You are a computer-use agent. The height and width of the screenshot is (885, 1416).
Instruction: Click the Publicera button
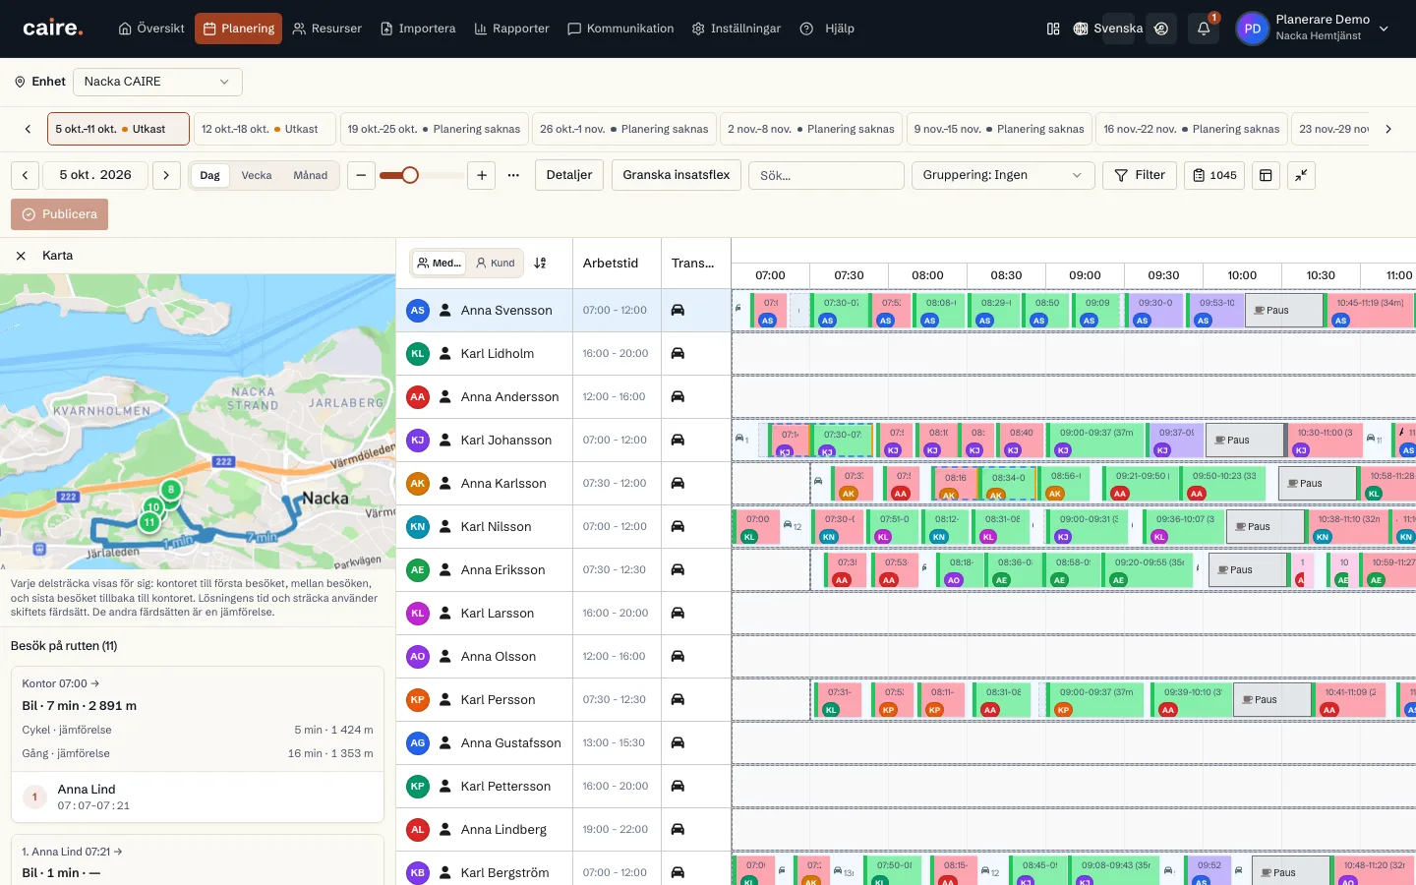click(59, 214)
